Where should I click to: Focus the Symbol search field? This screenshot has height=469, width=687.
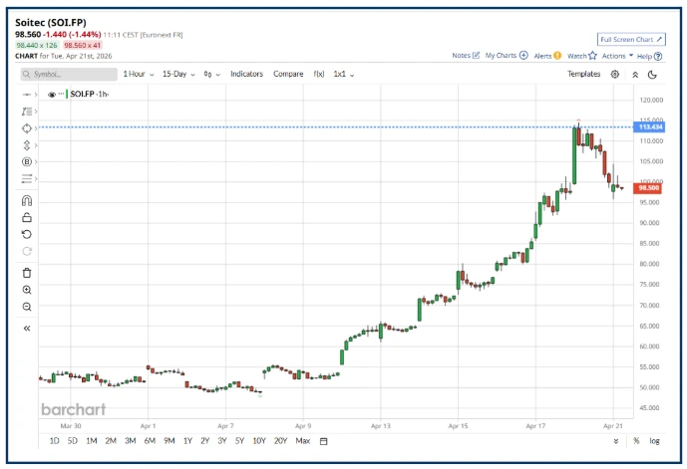point(69,75)
